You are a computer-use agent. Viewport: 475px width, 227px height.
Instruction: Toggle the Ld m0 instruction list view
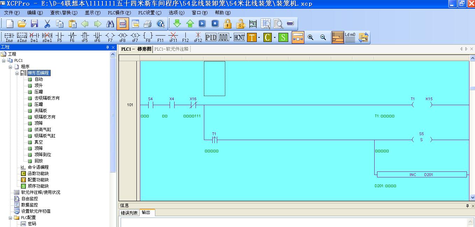coord(350,37)
